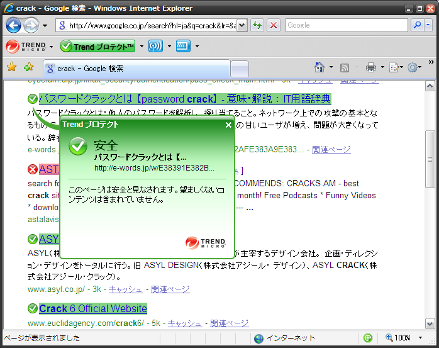This screenshot has height=348, width=439.
Task: Click the RSS feeds icon
Action: pyautogui.click(x=345, y=68)
